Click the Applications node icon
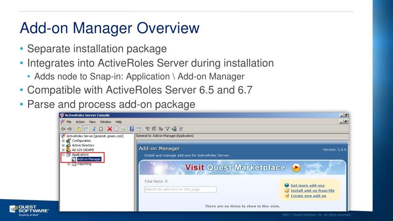 coord(68,155)
